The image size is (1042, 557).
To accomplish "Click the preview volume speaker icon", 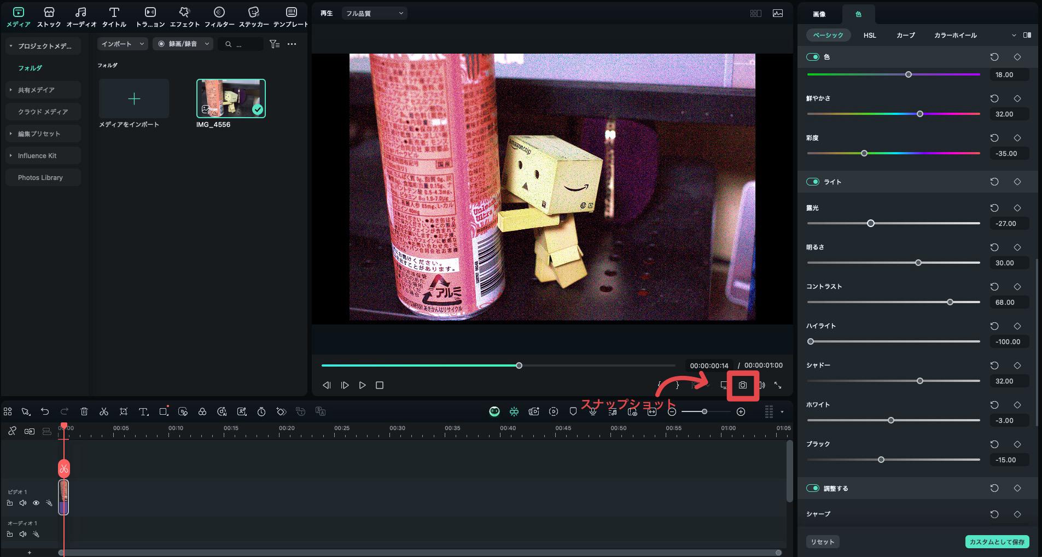I will coord(762,385).
